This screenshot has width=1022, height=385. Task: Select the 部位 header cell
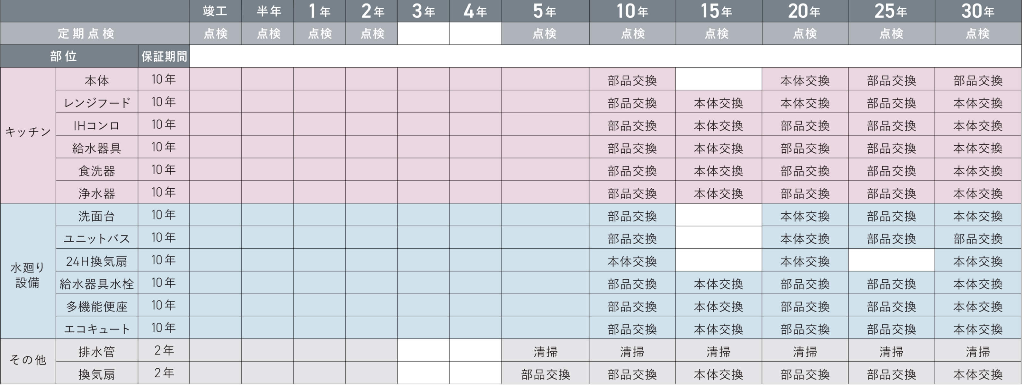pyautogui.click(x=69, y=56)
